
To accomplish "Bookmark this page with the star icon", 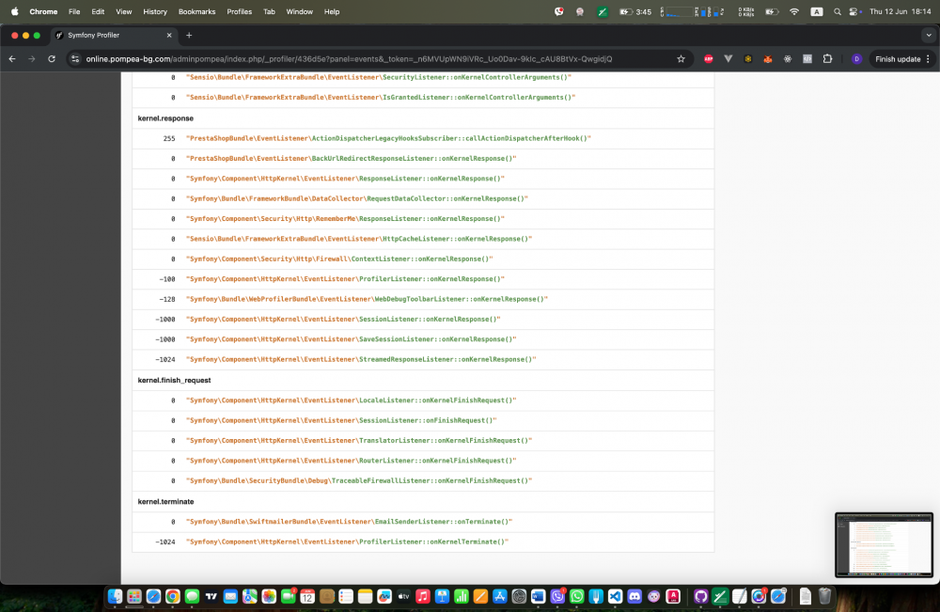I will pyautogui.click(x=681, y=58).
